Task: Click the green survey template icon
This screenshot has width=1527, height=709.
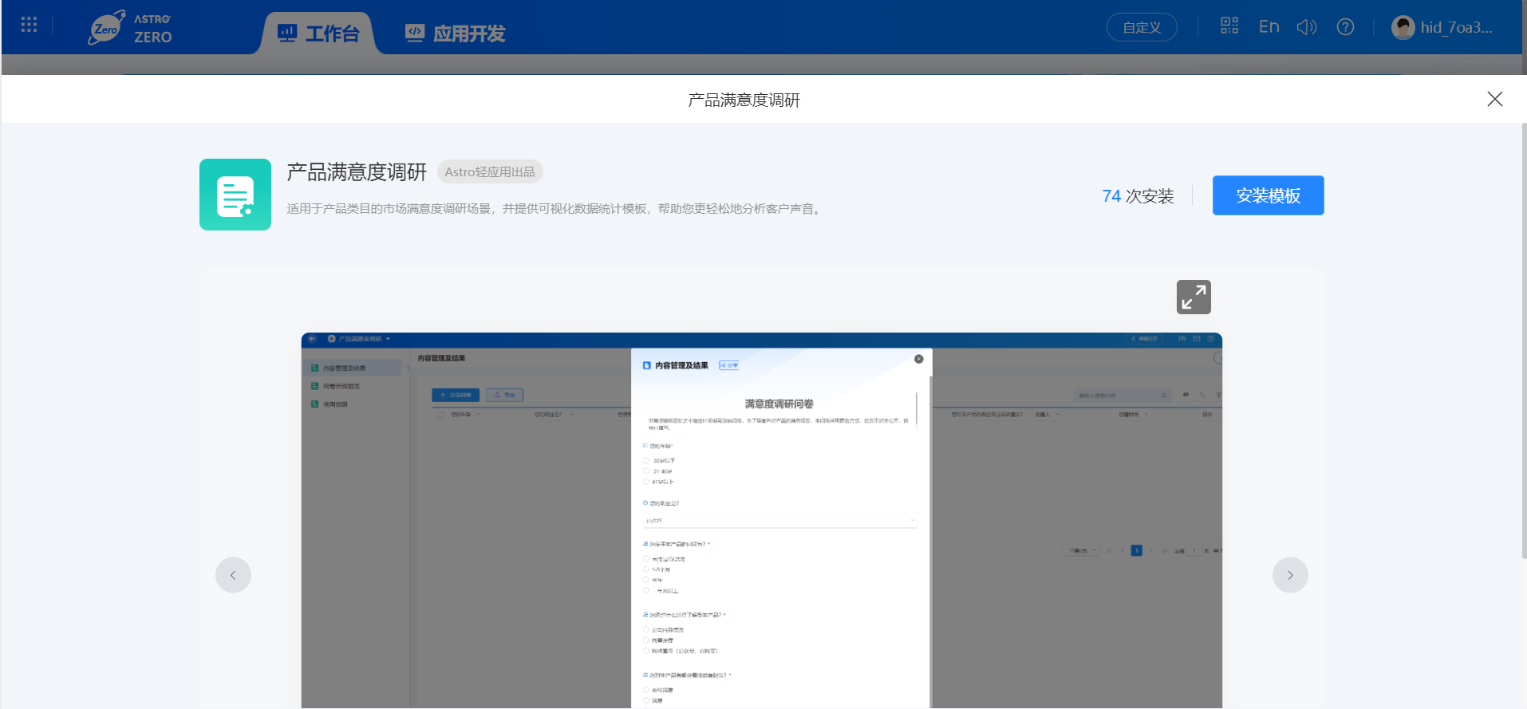Action: coord(235,195)
